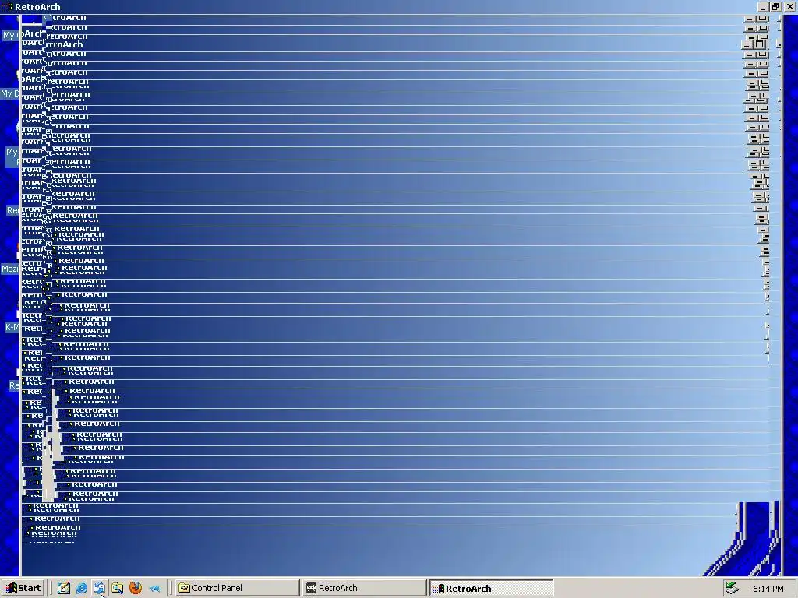Switch to Control Panel taskbar button

pos(237,588)
